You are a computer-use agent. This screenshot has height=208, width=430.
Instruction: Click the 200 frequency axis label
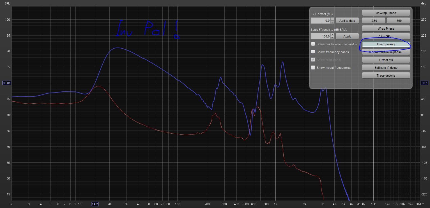207,204
